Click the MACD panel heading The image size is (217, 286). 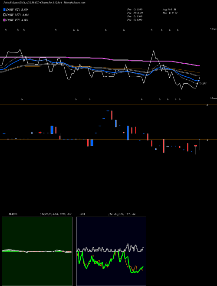pos(13,214)
